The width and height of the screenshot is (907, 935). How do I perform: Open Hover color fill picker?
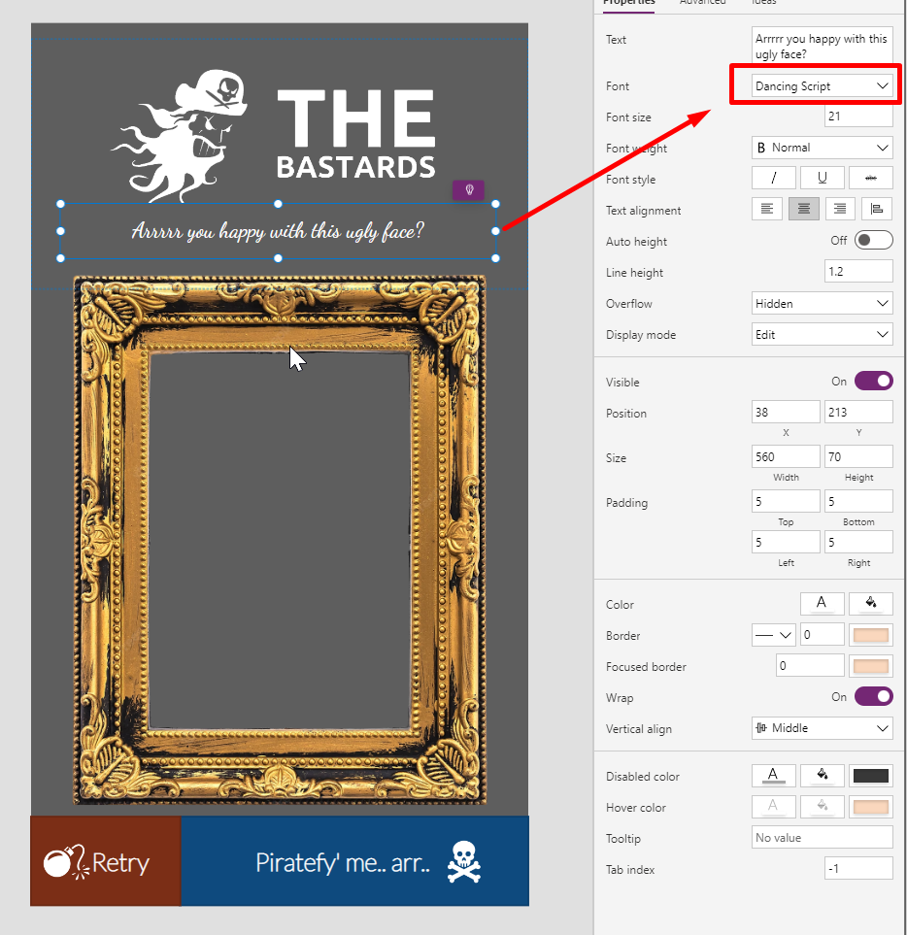click(x=822, y=806)
